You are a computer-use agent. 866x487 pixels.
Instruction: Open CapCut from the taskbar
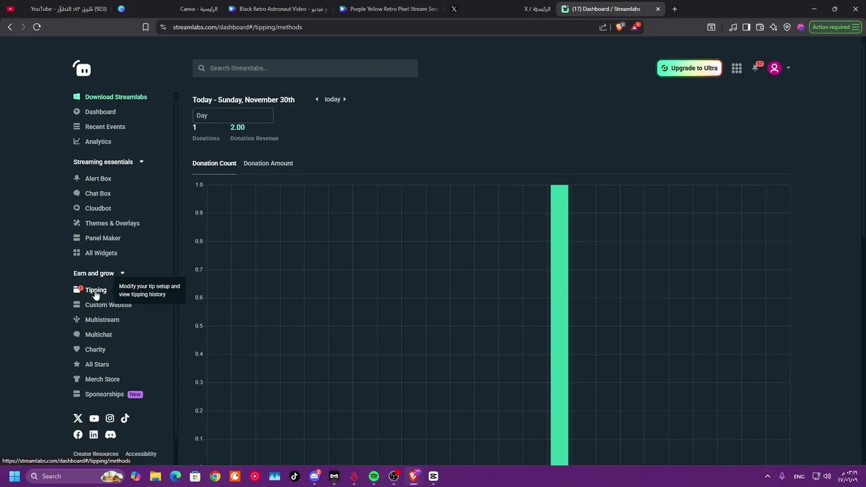[x=433, y=476]
